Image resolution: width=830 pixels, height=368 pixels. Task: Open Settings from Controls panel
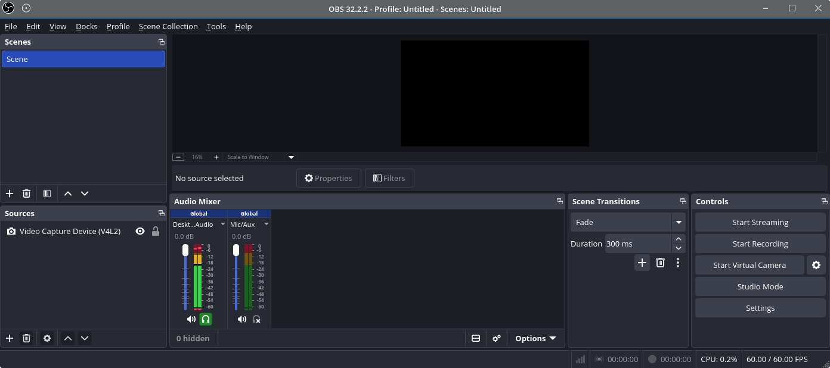[760, 308]
